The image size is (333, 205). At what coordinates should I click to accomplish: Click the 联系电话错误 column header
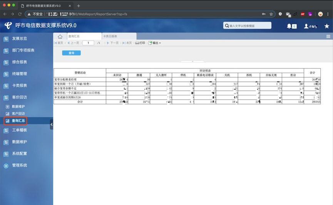click(205, 75)
